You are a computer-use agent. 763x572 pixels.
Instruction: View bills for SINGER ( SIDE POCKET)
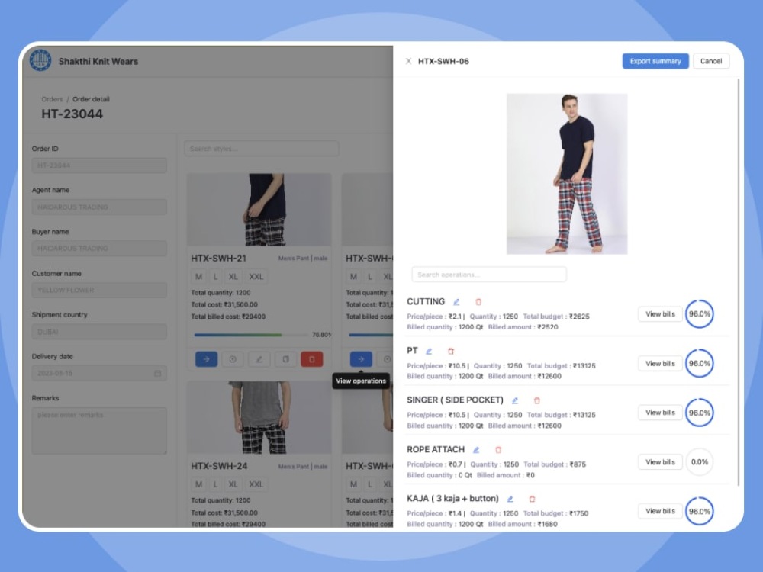(x=660, y=413)
